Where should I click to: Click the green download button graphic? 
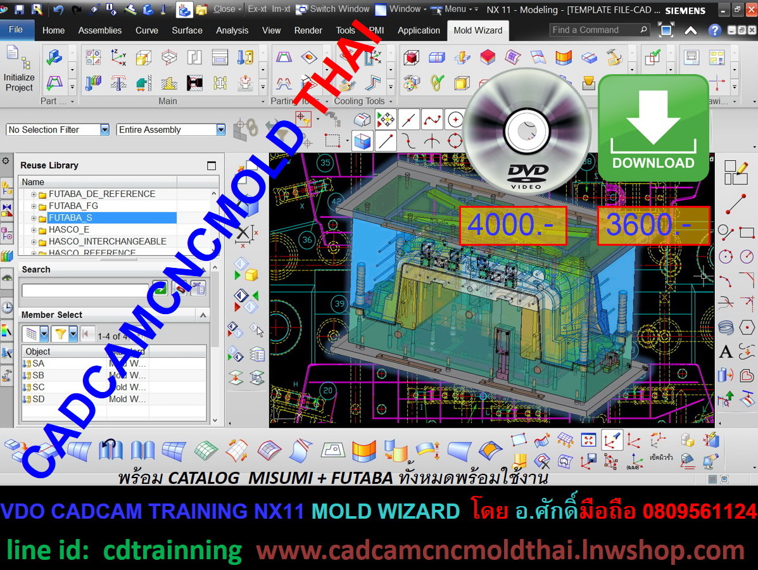point(653,129)
